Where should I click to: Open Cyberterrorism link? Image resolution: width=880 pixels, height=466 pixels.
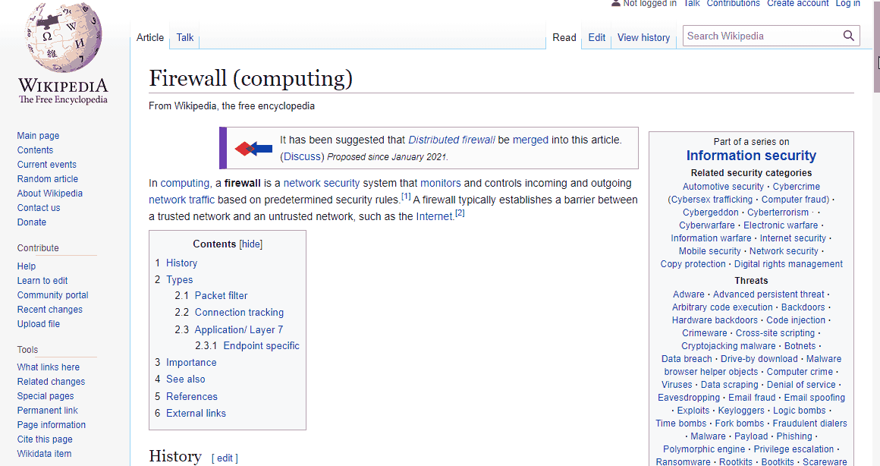click(x=778, y=213)
